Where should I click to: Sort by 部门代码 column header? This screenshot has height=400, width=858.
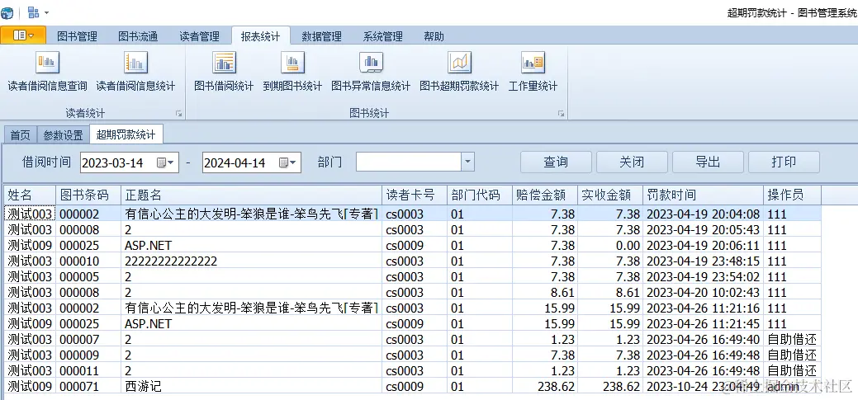coord(479,195)
